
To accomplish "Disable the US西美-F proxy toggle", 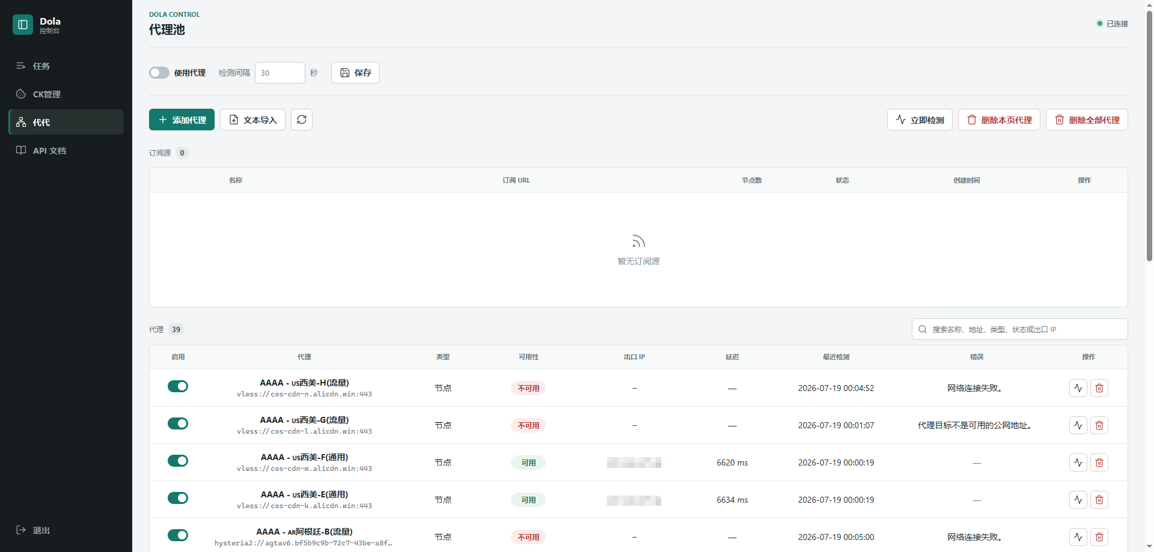I will [178, 461].
